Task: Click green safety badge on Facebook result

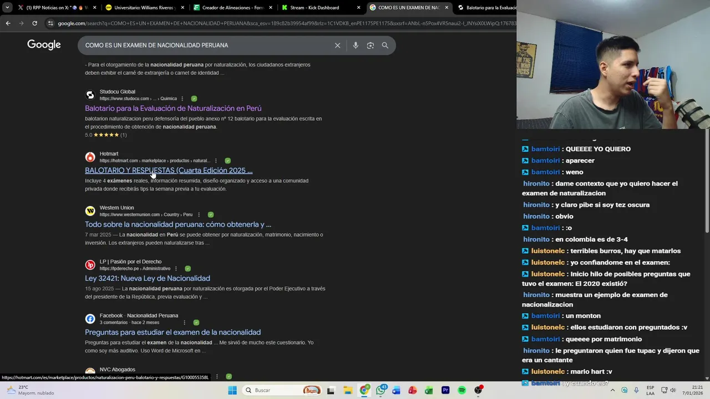Action: (x=196, y=323)
